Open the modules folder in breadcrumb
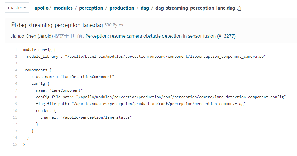Image resolution: width=297 pixels, height=156 pixels. coord(63,8)
